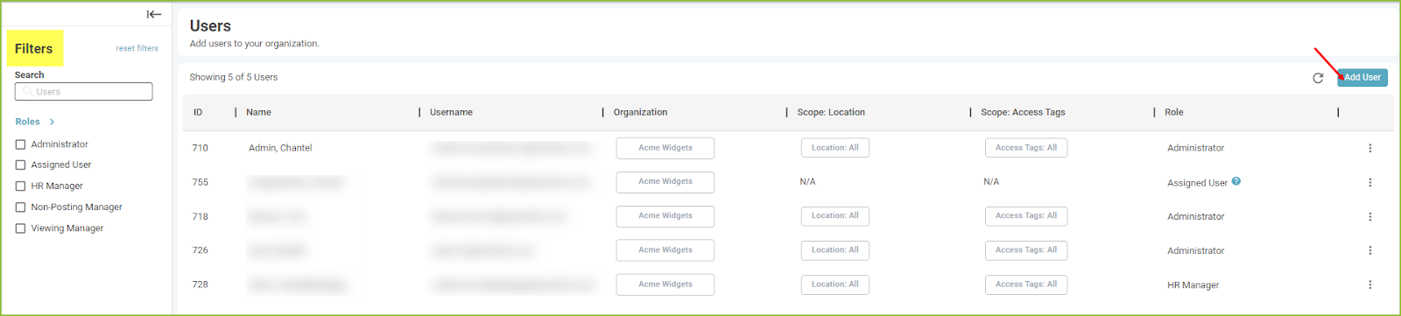The height and width of the screenshot is (316, 1401).
Task: Sort by the ID column header
Action: pyautogui.click(x=198, y=112)
